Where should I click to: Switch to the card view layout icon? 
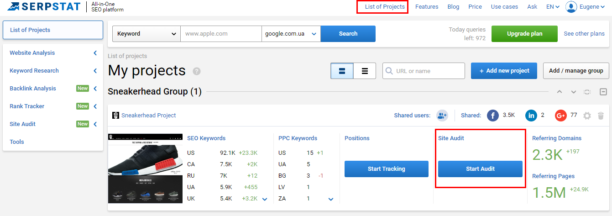(x=342, y=71)
